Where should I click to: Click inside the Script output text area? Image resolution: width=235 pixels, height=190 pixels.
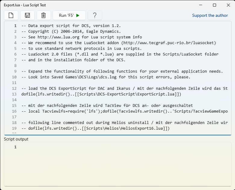coord(118,164)
